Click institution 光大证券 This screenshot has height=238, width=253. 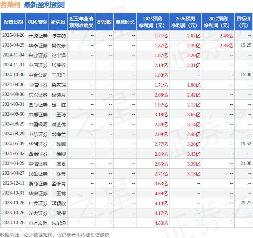[38, 213]
